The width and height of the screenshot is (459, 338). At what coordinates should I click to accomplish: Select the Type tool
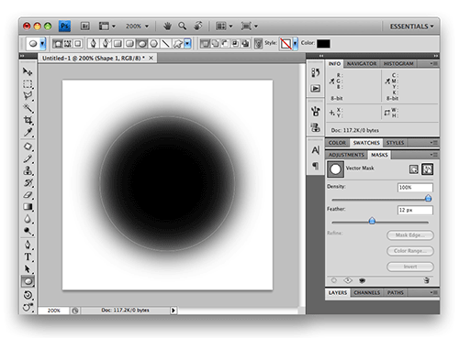point(28,256)
